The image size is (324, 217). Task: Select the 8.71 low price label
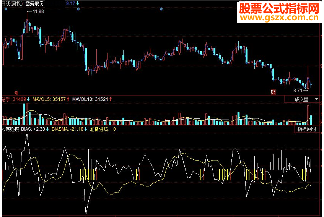tap(298, 90)
